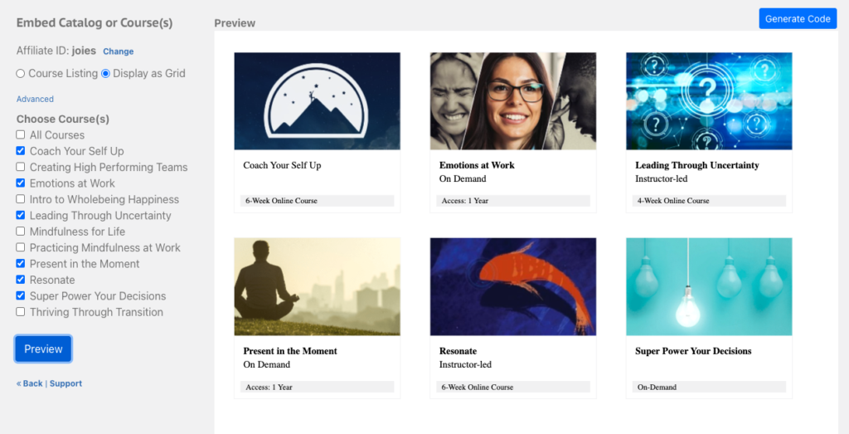
Task: Select the Course Listing radio option
Action: [x=22, y=74]
